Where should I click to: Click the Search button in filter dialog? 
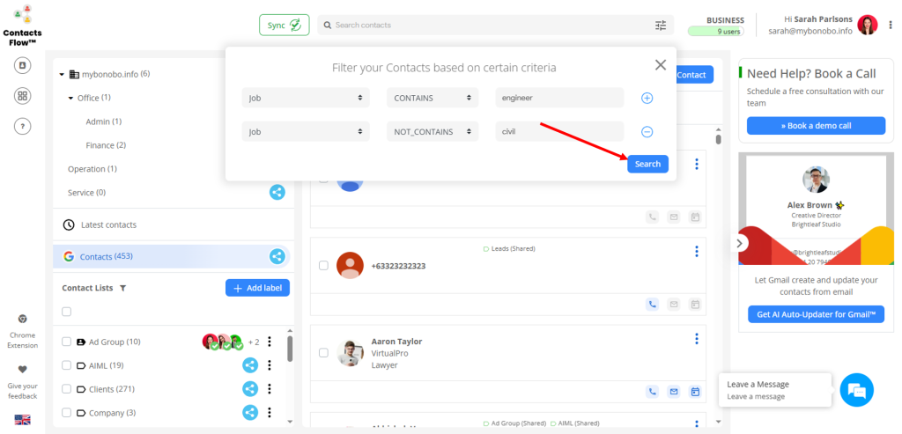click(x=647, y=165)
